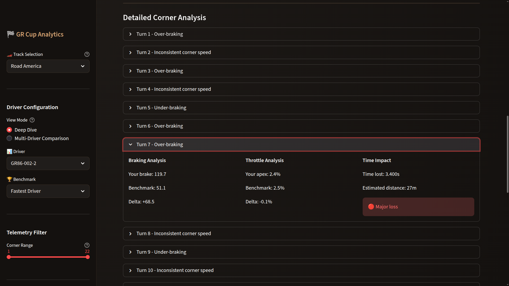Viewport: 509px width, 286px height.
Task: Click the Track Selection help icon
Action: coord(87,54)
